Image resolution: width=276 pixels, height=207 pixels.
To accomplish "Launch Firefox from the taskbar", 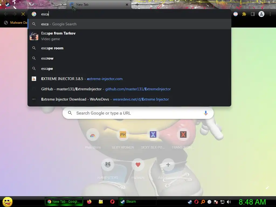I will click(89, 202).
